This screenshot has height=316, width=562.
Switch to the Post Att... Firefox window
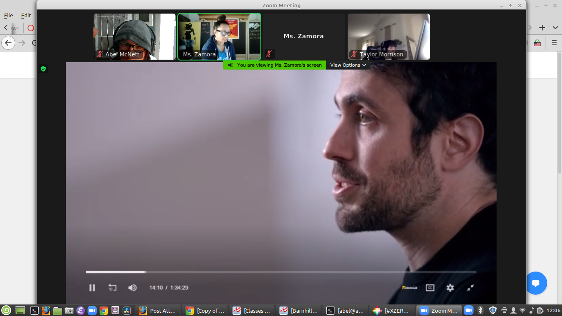[x=158, y=311]
